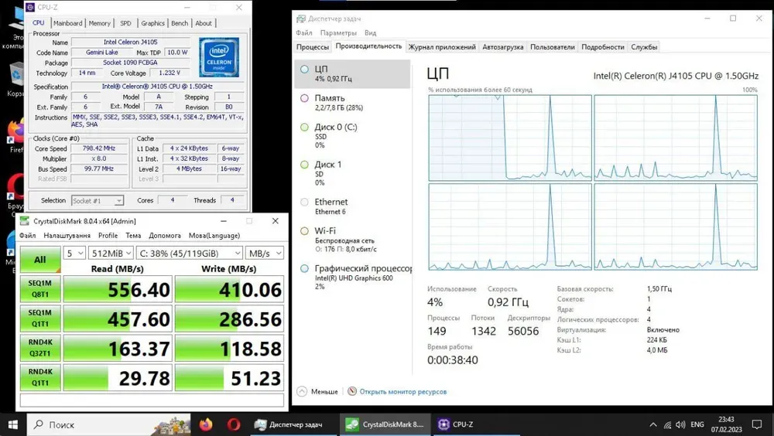Viewport: 774px width, 436px height.
Task: Switch to the Mainboard tab in CPU-Z
Action: [x=68, y=23]
